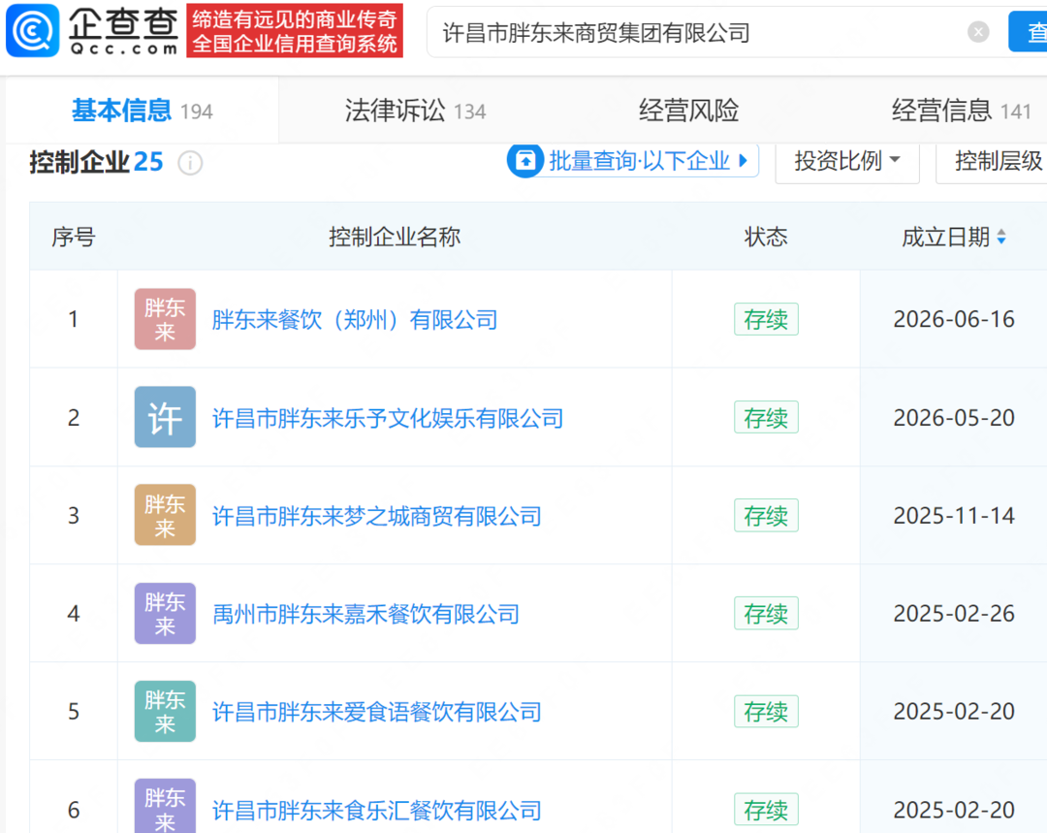1047x833 pixels.
Task: Click the date 2025-02-26
Action: tap(954, 613)
